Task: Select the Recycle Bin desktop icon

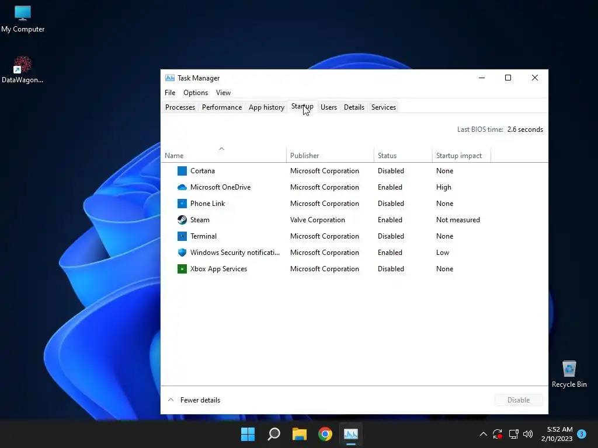Action: tap(569, 374)
